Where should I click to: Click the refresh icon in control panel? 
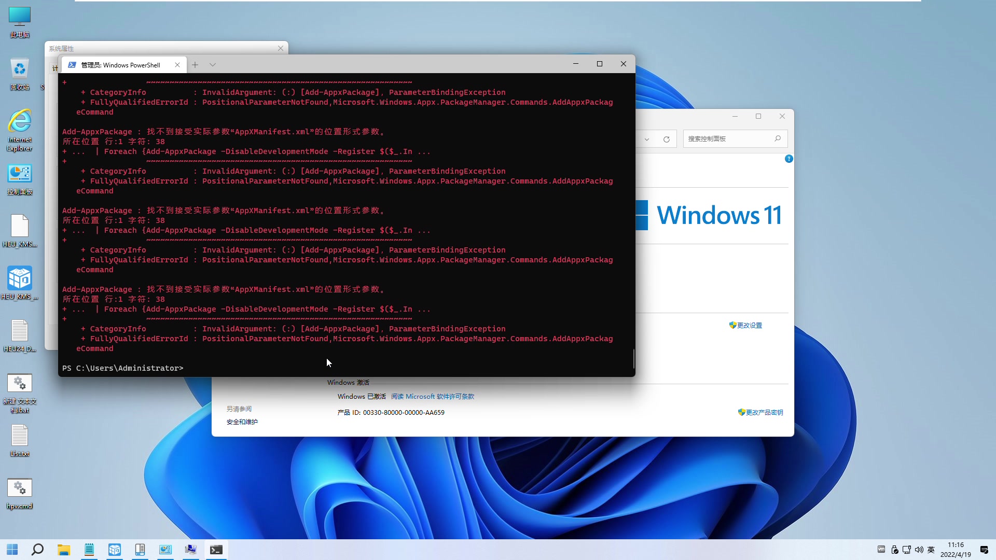click(667, 139)
